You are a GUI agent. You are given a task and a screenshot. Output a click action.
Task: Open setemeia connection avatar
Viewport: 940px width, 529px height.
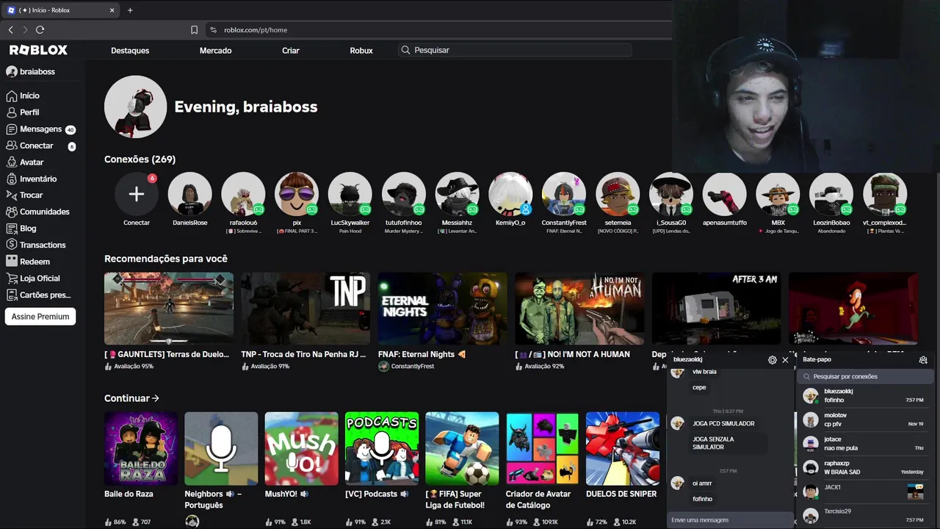[x=618, y=194]
